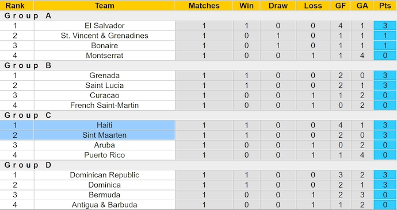The width and height of the screenshot is (397, 210).
Task: Click El Salvador's points cell
Action: click(x=385, y=26)
